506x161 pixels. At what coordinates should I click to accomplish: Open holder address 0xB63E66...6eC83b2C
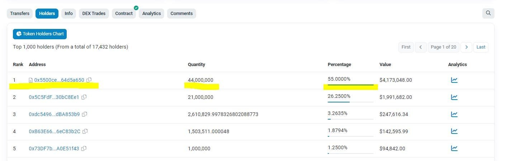tap(55, 131)
